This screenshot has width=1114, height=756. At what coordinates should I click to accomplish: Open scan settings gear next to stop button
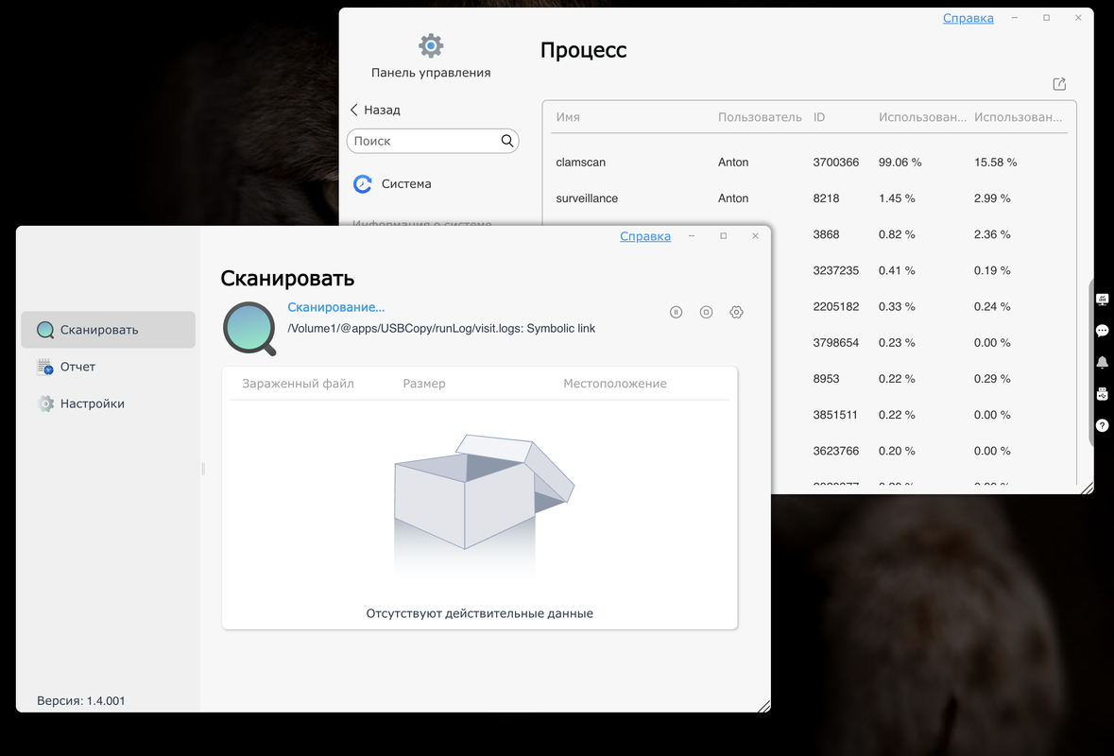(x=737, y=312)
